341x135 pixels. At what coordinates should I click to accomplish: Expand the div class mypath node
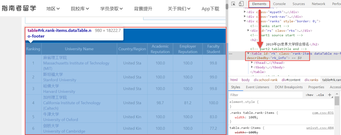[x=245, y=12]
